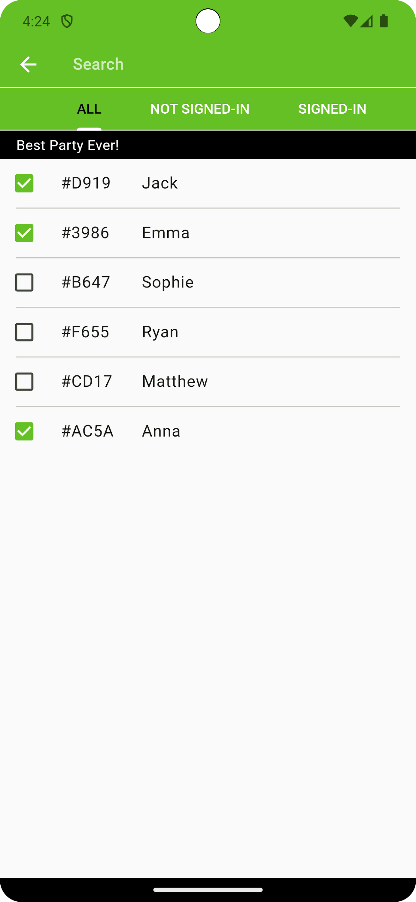Screen dimensions: 416x902
Task: Select ticket code #B647
Action: point(86,282)
